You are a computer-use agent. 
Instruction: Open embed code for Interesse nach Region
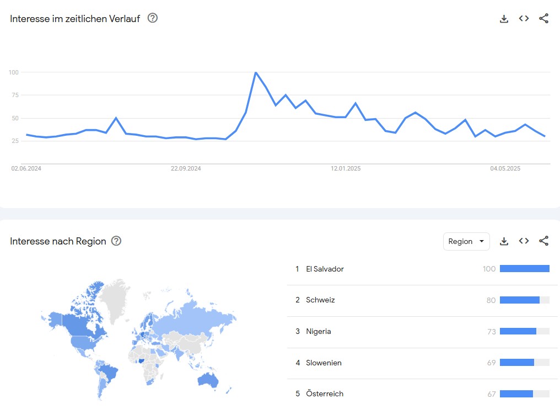click(524, 241)
